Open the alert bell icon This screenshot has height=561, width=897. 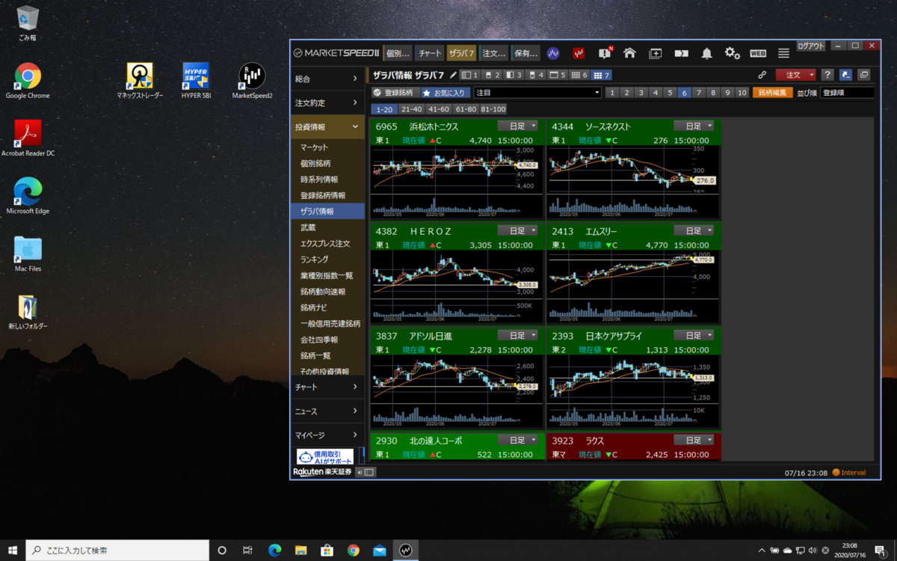(706, 53)
